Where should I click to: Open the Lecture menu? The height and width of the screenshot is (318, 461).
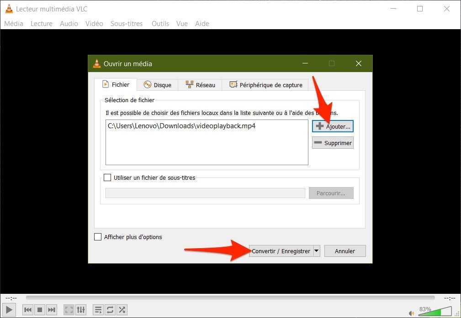pyautogui.click(x=42, y=23)
